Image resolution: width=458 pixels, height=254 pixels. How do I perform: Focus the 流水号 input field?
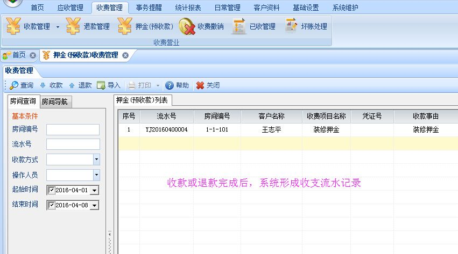(73, 144)
